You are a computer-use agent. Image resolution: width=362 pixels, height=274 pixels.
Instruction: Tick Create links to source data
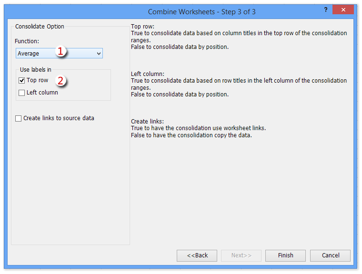pyautogui.click(x=19, y=119)
